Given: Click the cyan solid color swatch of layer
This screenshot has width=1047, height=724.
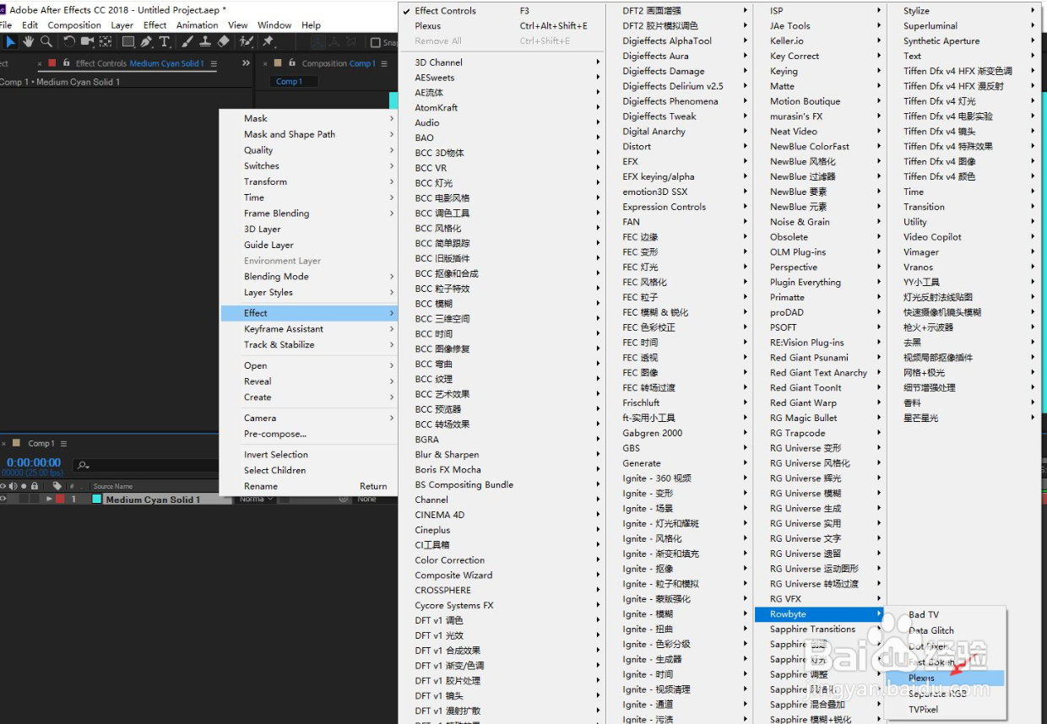Looking at the screenshot, I should [96, 500].
